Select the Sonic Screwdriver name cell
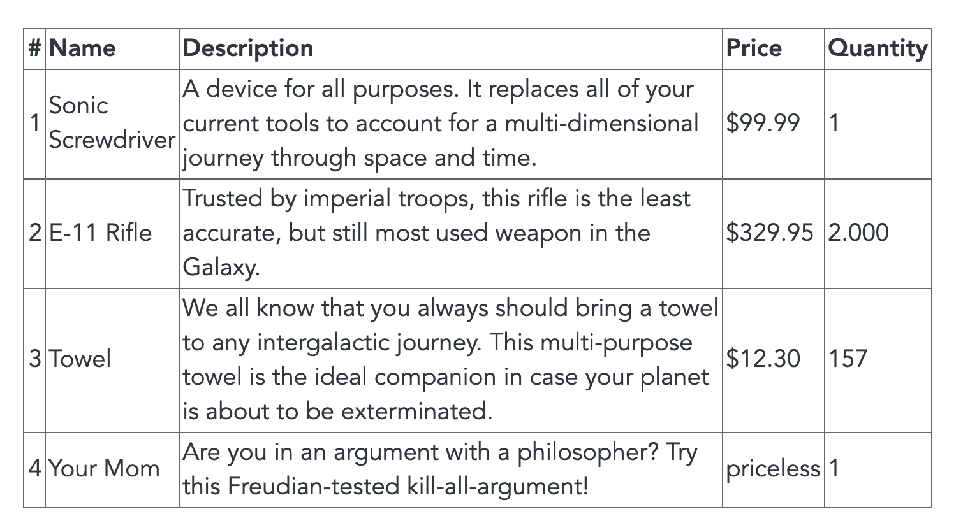This screenshot has width=963, height=530. pos(111,122)
